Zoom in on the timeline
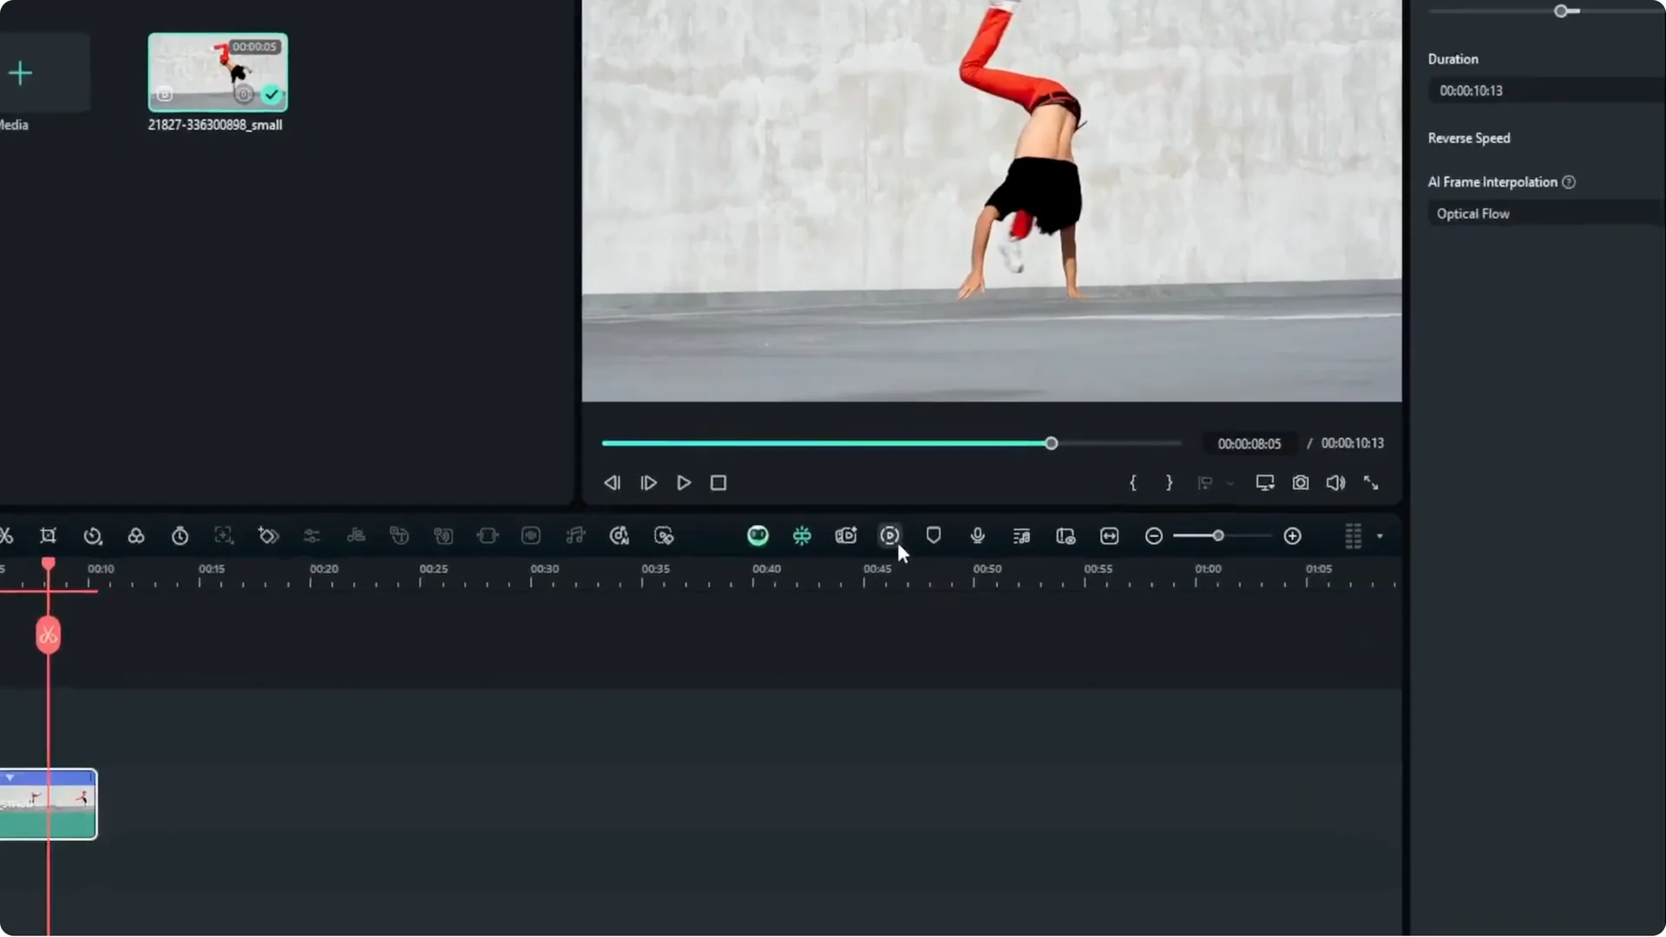The height and width of the screenshot is (937, 1666). coord(1293,536)
